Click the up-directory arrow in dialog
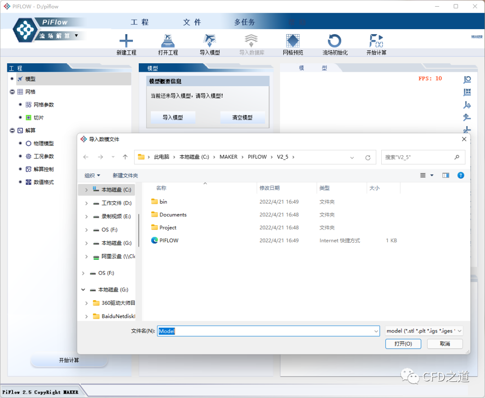The image size is (485, 398). pyautogui.click(x=125, y=157)
